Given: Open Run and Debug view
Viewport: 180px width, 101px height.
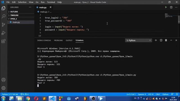Looking at the screenshot, I should pyautogui.click(x=3, y=33).
